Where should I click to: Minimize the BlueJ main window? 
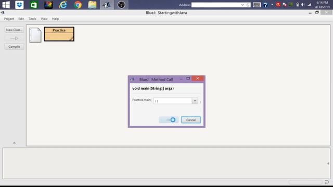(310, 13)
